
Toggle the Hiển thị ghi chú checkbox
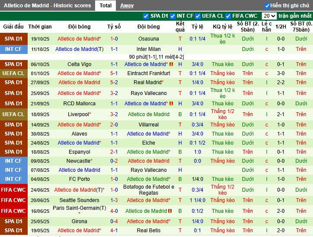(267, 6)
